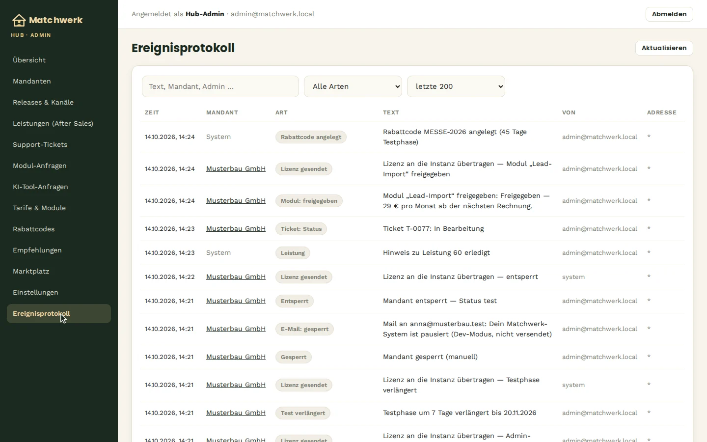This screenshot has width=707, height=442.
Task: Open Musterbau GmbH link in E-Mail: gesperrt row
Action: tap(236, 329)
